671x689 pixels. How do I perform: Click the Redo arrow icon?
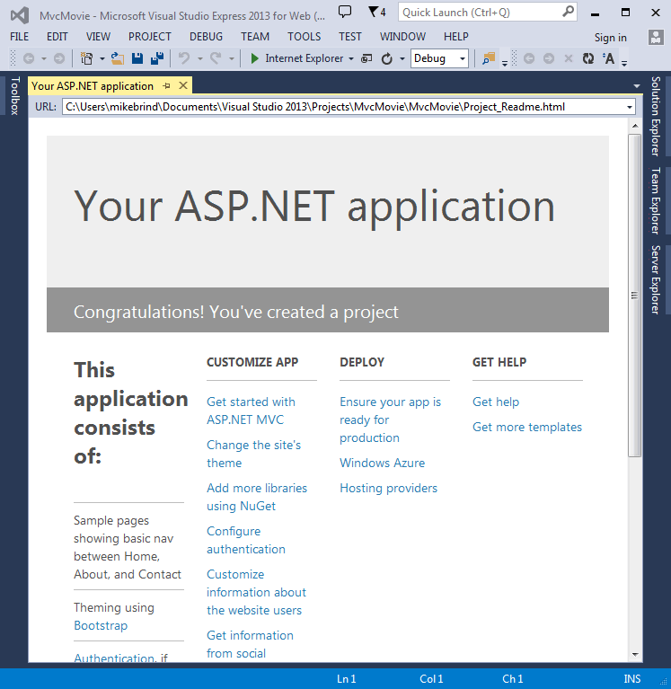[216, 58]
